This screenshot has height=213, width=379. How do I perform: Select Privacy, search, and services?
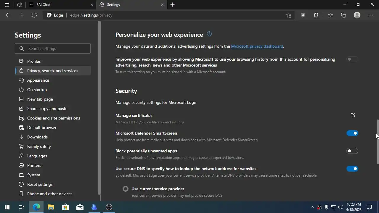53,71
